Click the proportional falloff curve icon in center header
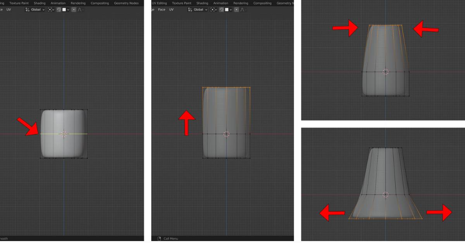 point(243,10)
